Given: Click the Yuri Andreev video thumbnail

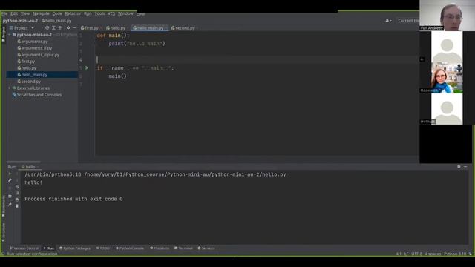Looking at the screenshot, I should point(447,15).
